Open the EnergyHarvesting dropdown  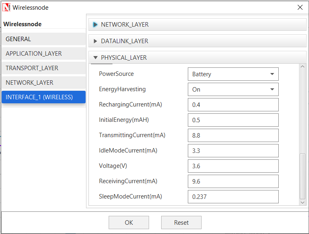(233, 90)
